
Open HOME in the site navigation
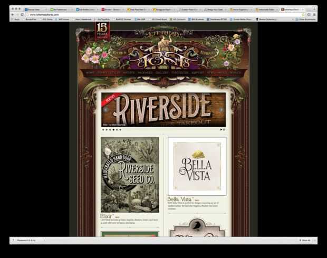click(90, 73)
